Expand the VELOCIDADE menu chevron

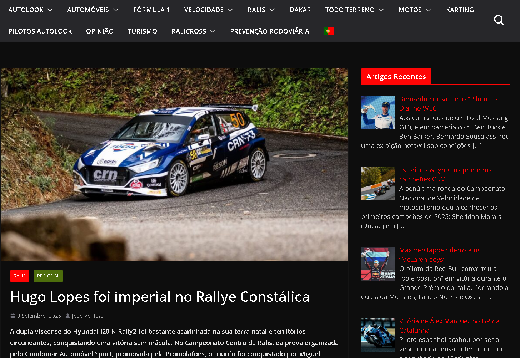pos(230,10)
